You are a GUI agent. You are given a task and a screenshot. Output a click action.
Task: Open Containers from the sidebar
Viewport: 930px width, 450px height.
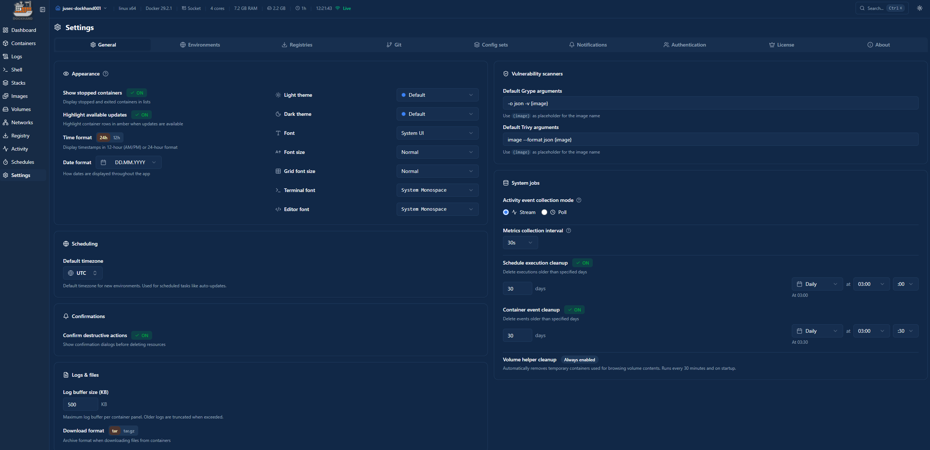[23, 43]
